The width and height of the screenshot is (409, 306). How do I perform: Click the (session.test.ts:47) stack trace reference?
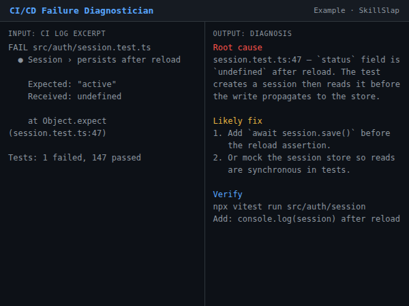pyautogui.click(x=57, y=133)
